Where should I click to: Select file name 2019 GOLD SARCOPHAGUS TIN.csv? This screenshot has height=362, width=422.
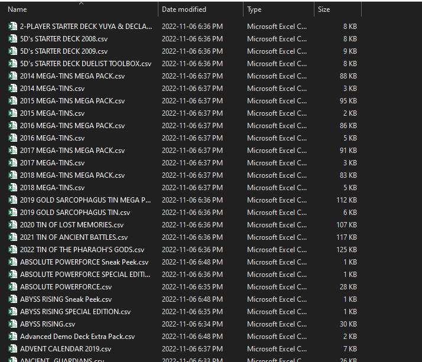[75, 212]
